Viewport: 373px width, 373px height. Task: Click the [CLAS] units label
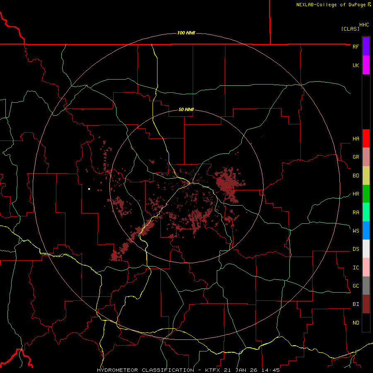point(350,29)
